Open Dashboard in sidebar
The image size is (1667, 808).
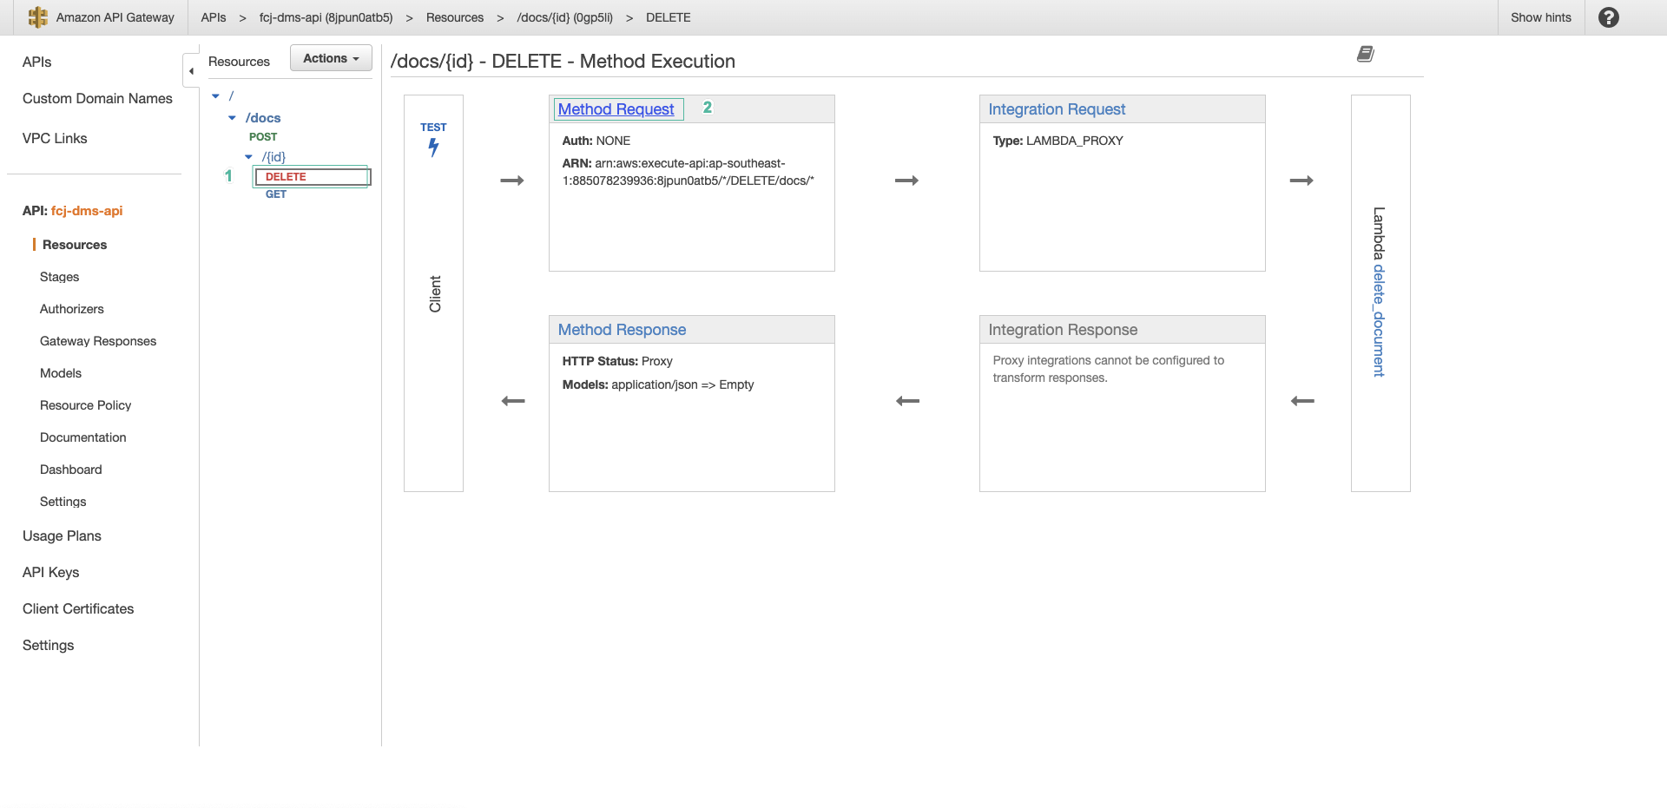click(x=70, y=470)
